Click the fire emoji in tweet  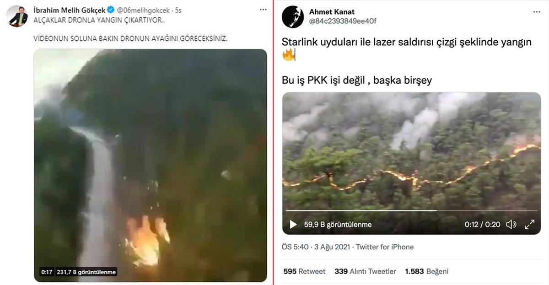[x=289, y=55]
